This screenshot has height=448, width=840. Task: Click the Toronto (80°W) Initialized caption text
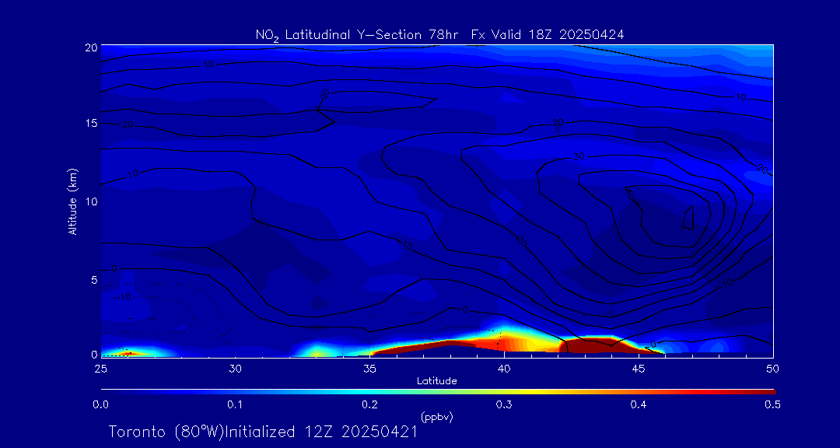(263, 432)
